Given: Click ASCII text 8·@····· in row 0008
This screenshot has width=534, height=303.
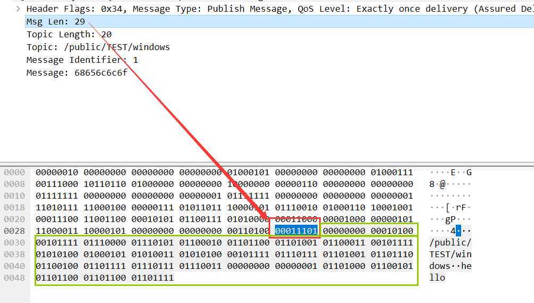Looking at the screenshot, I should point(450,184).
